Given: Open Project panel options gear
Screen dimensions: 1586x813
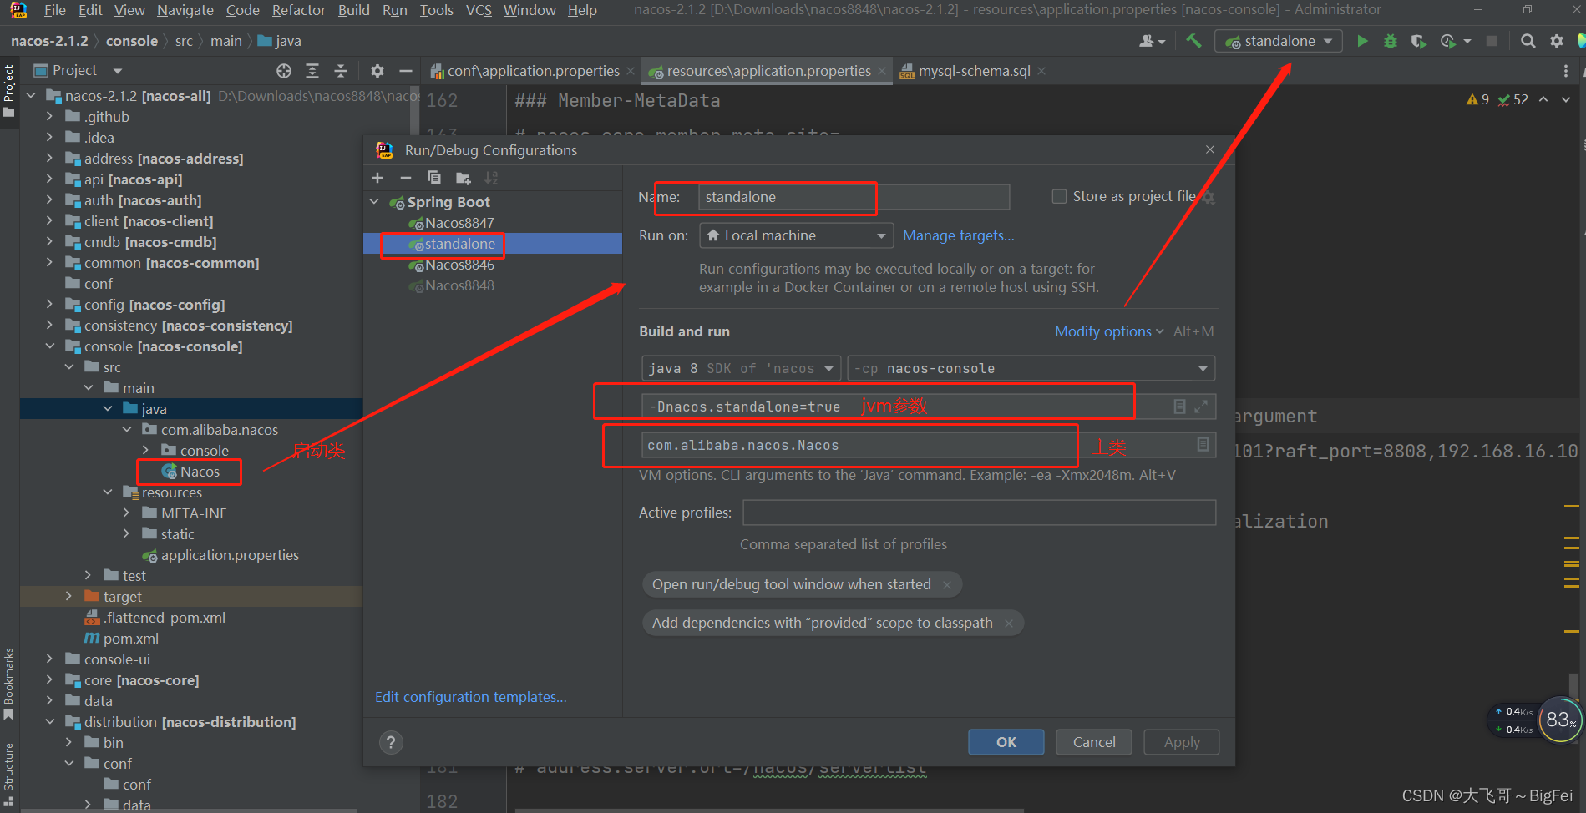Looking at the screenshot, I should [377, 71].
